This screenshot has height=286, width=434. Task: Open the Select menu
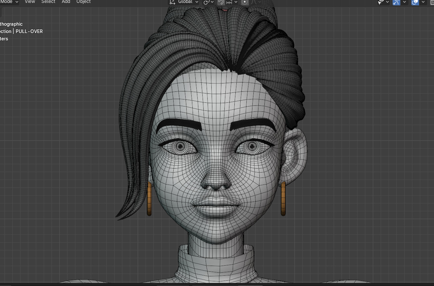(48, 2)
